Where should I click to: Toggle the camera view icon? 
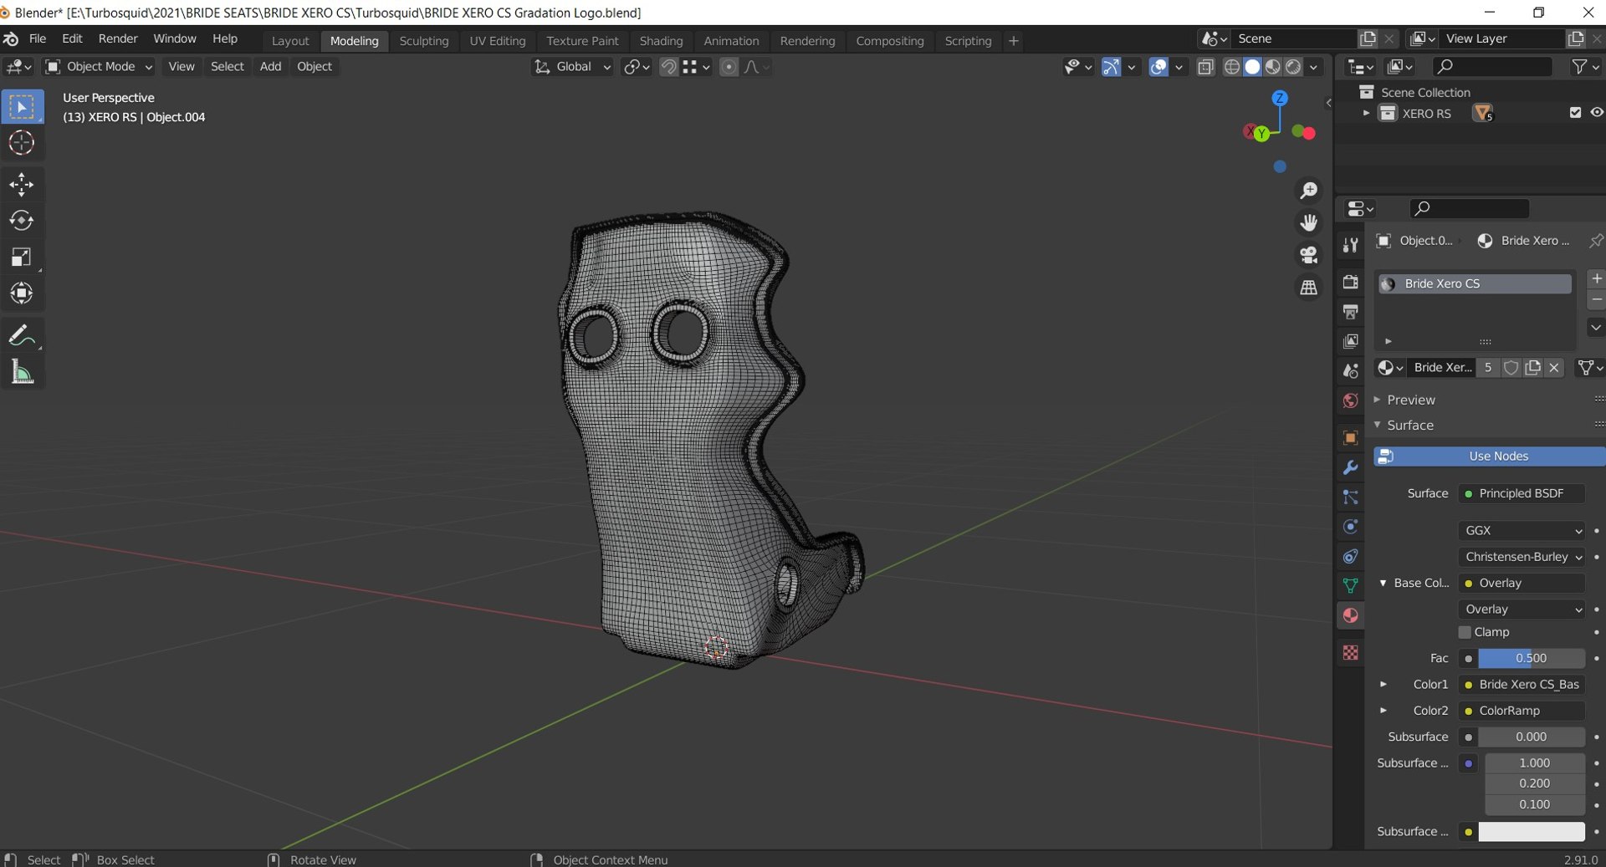point(1309,255)
